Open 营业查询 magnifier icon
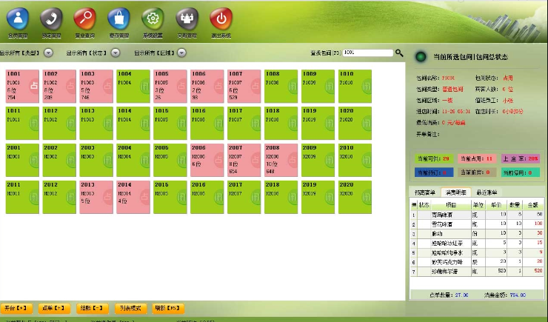This screenshot has height=322, width=548. pos(85,19)
